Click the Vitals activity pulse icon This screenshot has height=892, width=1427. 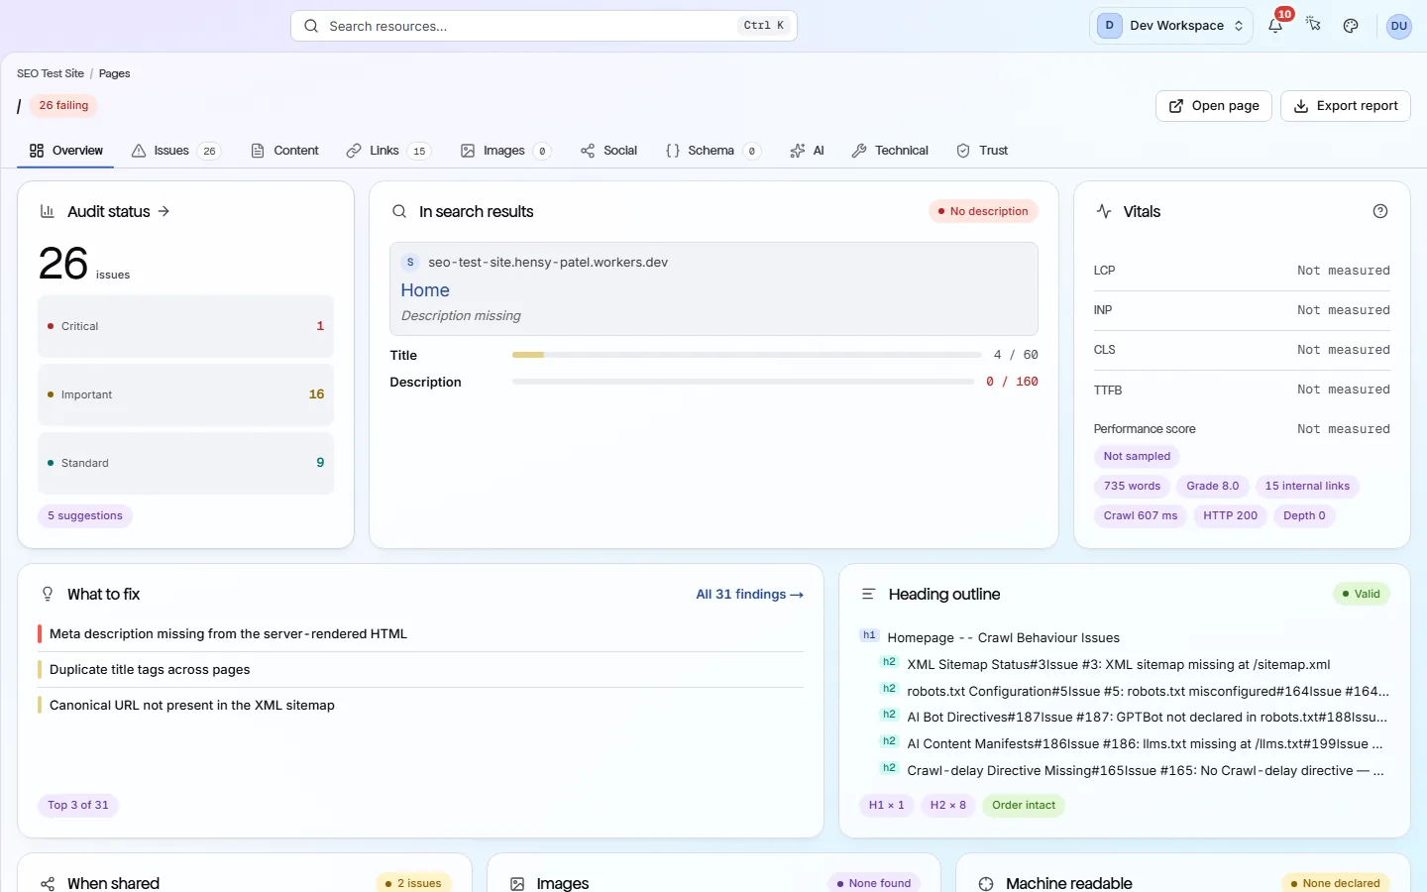pyautogui.click(x=1104, y=211)
